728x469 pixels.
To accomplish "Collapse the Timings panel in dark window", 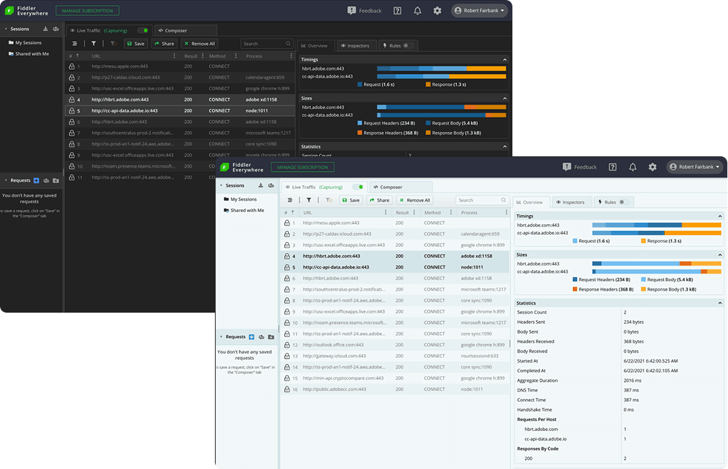I will [x=504, y=59].
